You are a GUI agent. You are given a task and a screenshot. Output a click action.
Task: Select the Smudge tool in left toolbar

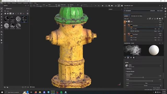click(2, 22)
